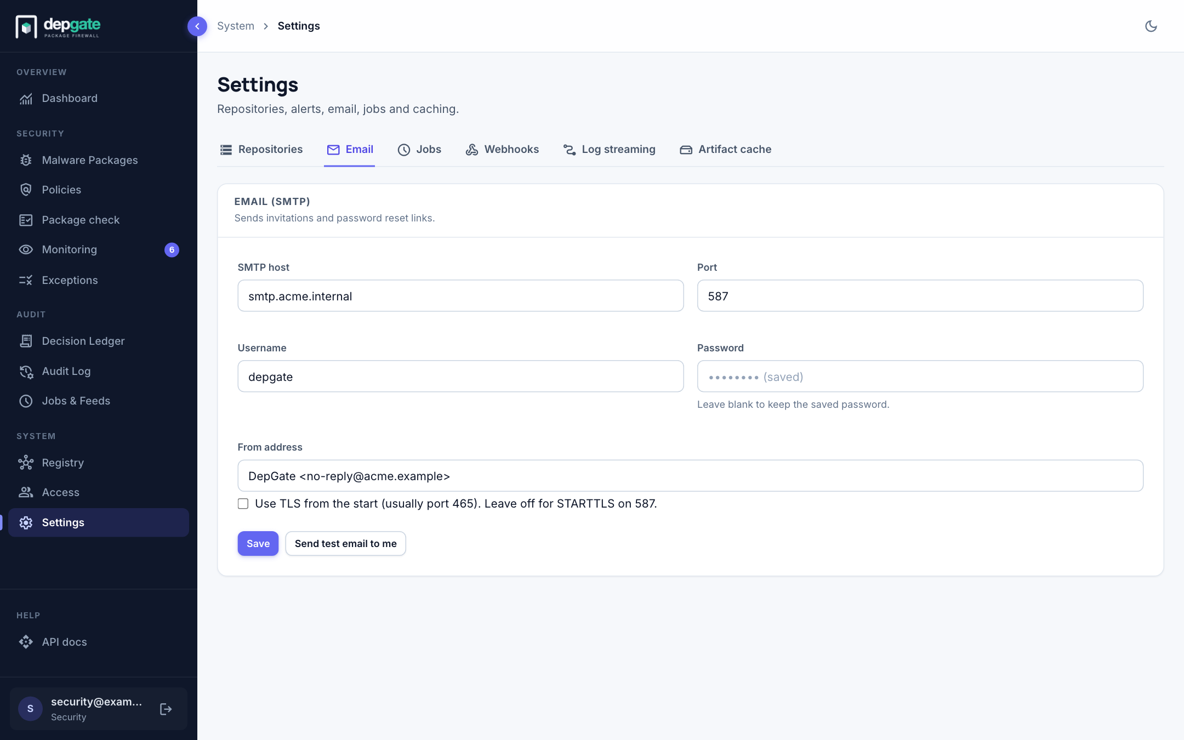Image resolution: width=1184 pixels, height=740 pixels.
Task: Click the depgate logo
Action: [x=58, y=26]
